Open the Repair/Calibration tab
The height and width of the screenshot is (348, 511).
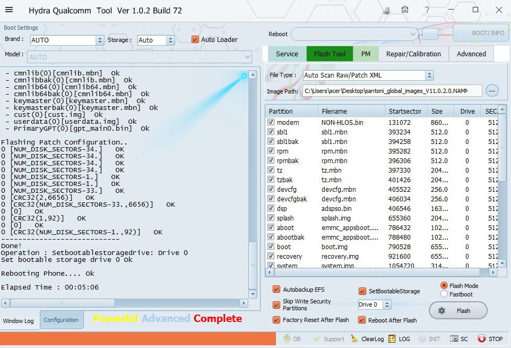(413, 54)
